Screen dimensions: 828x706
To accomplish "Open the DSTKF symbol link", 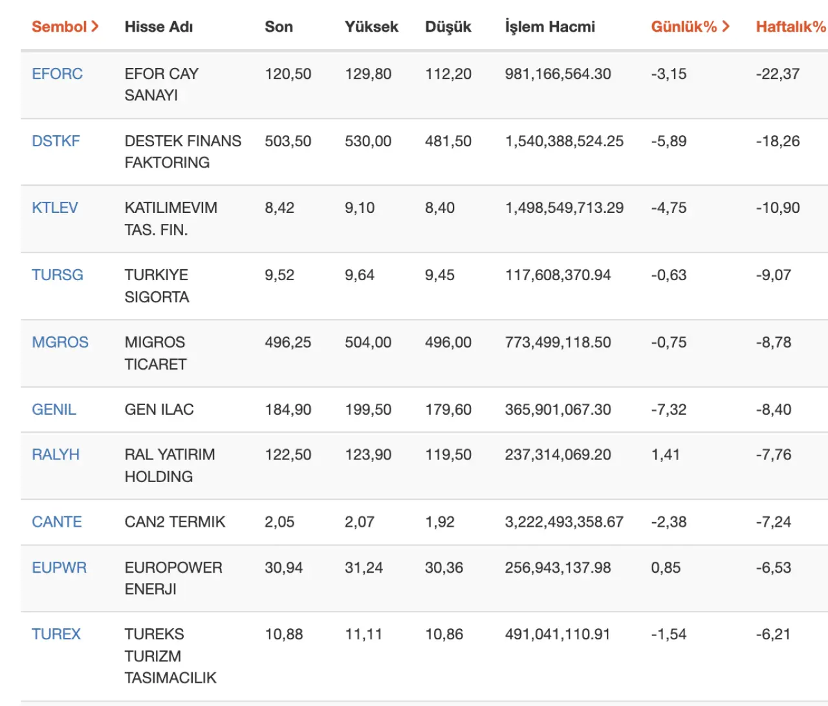I will point(56,141).
